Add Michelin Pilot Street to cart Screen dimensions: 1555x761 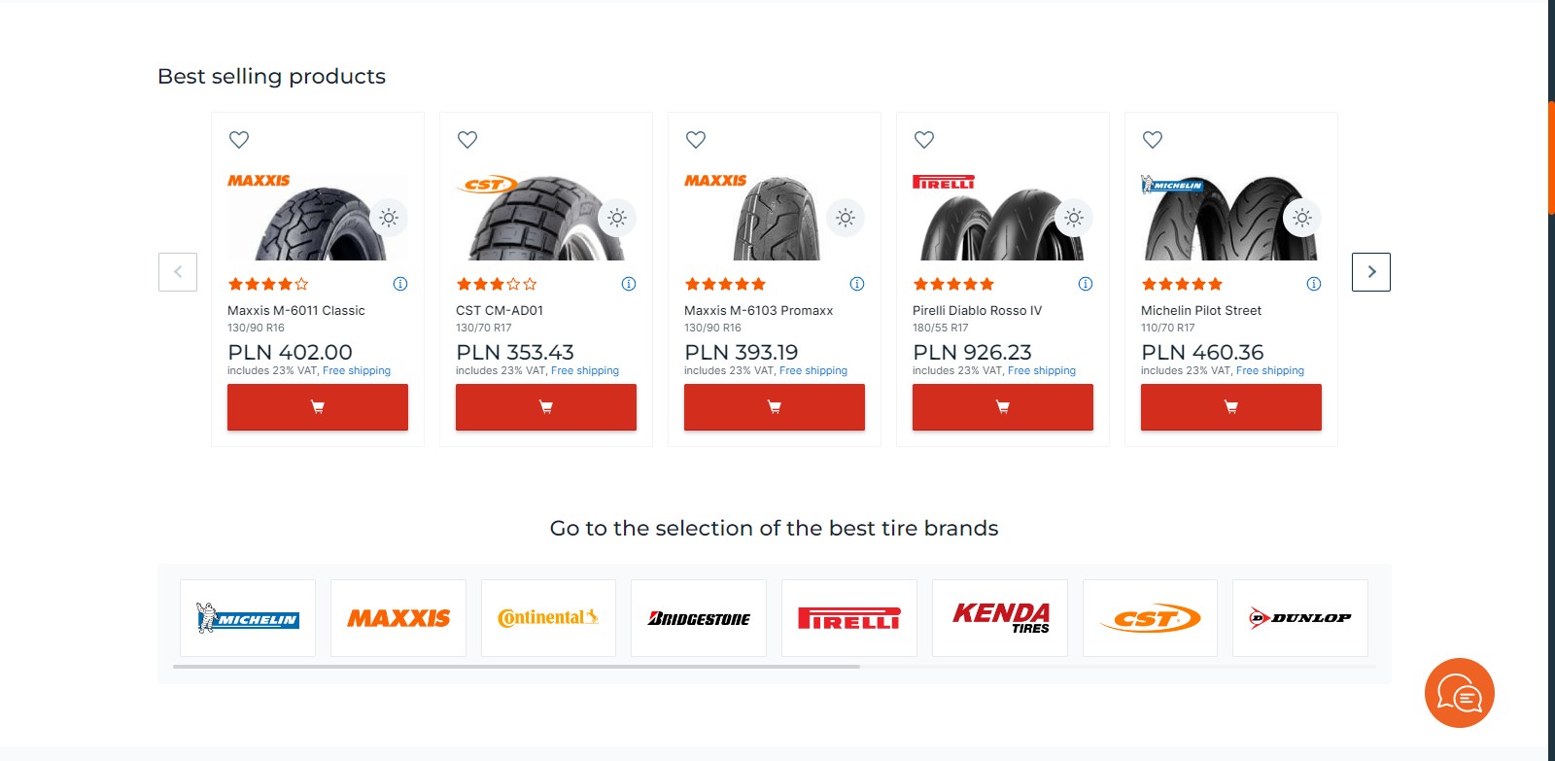click(x=1231, y=407)
